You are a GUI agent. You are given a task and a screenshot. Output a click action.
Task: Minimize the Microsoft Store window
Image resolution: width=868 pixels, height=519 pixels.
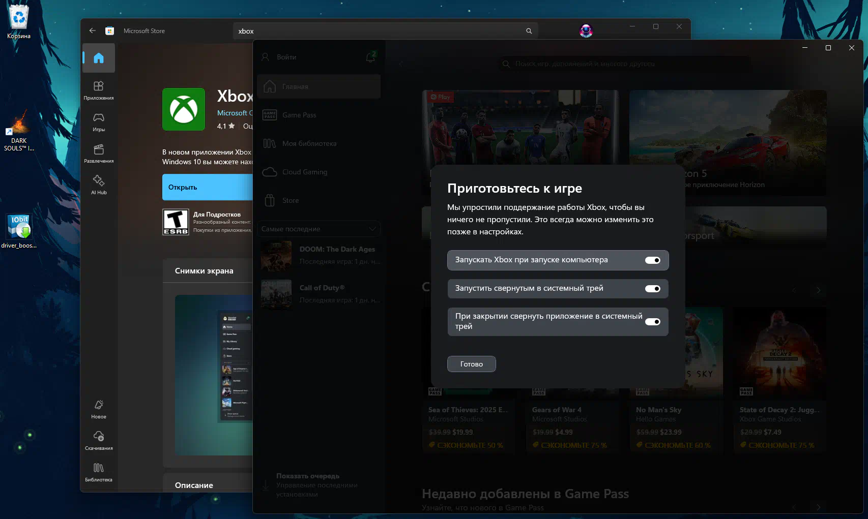(632, 26)
